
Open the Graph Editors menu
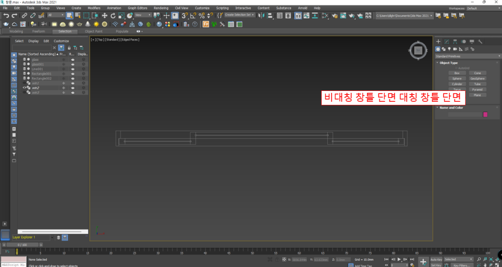[x=138, y=8]
